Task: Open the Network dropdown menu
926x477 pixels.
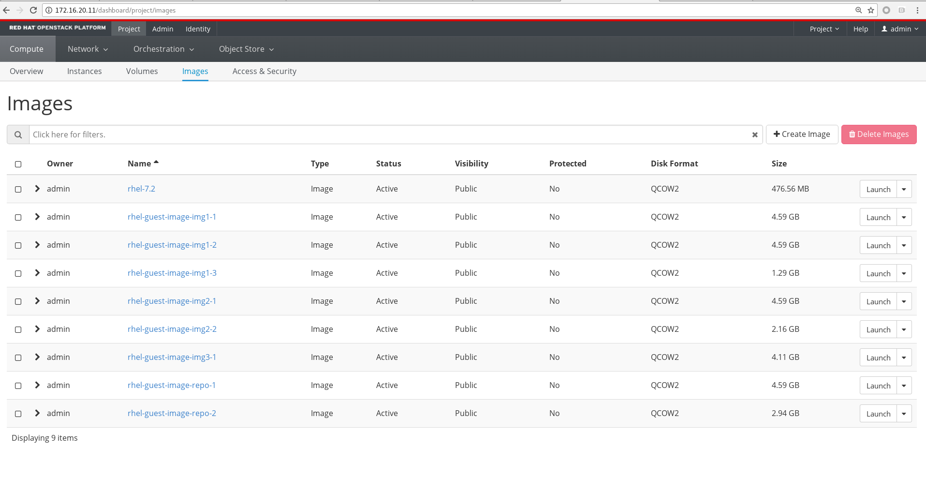Action: 88,49
